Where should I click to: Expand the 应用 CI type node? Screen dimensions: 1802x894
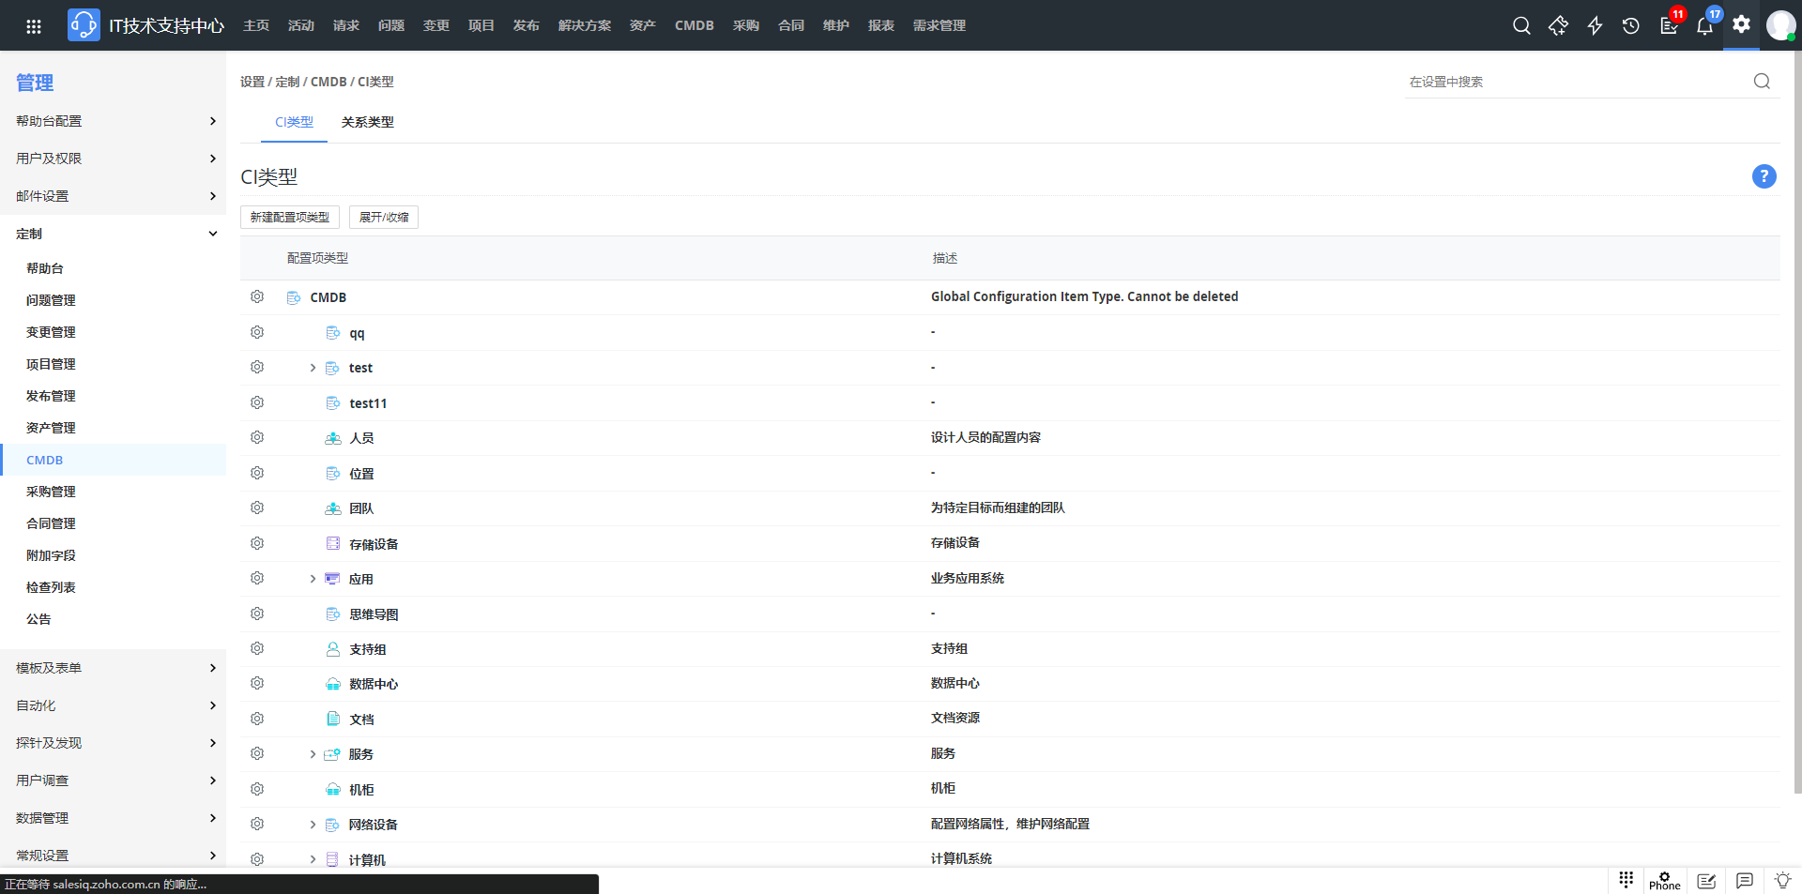313,579
